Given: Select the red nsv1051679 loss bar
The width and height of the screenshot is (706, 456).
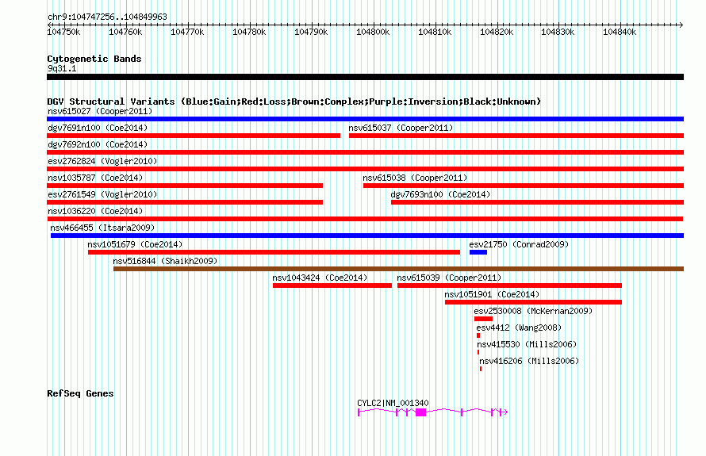Looking at the screenshot, I should click(x=274, y=252).
